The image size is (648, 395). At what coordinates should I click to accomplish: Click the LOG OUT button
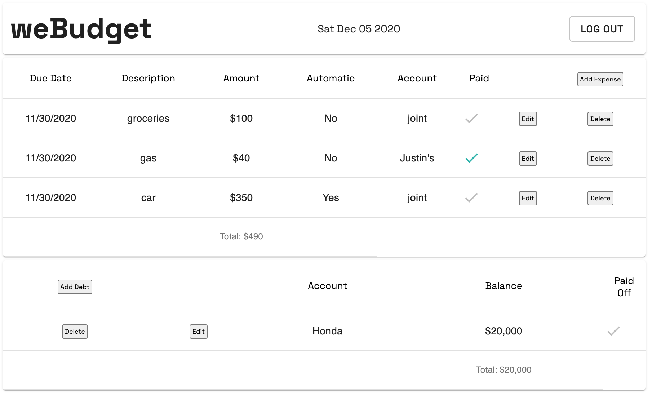602,29
